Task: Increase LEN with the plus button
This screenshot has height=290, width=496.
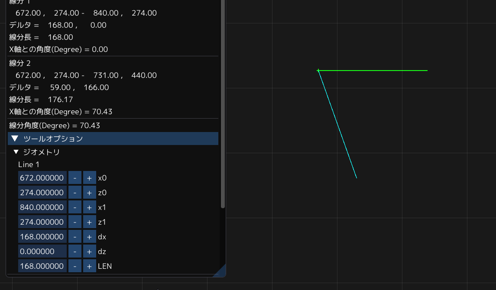Action: point(90,266)
